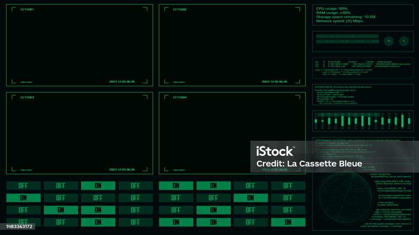
Task: Click the CCTV003 camera label
Action: coord(27,97)
